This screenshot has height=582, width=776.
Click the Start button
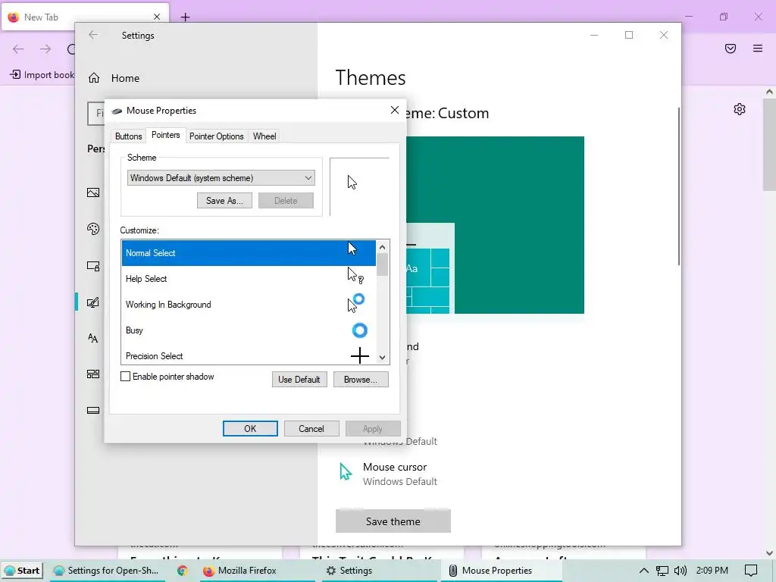22,571
